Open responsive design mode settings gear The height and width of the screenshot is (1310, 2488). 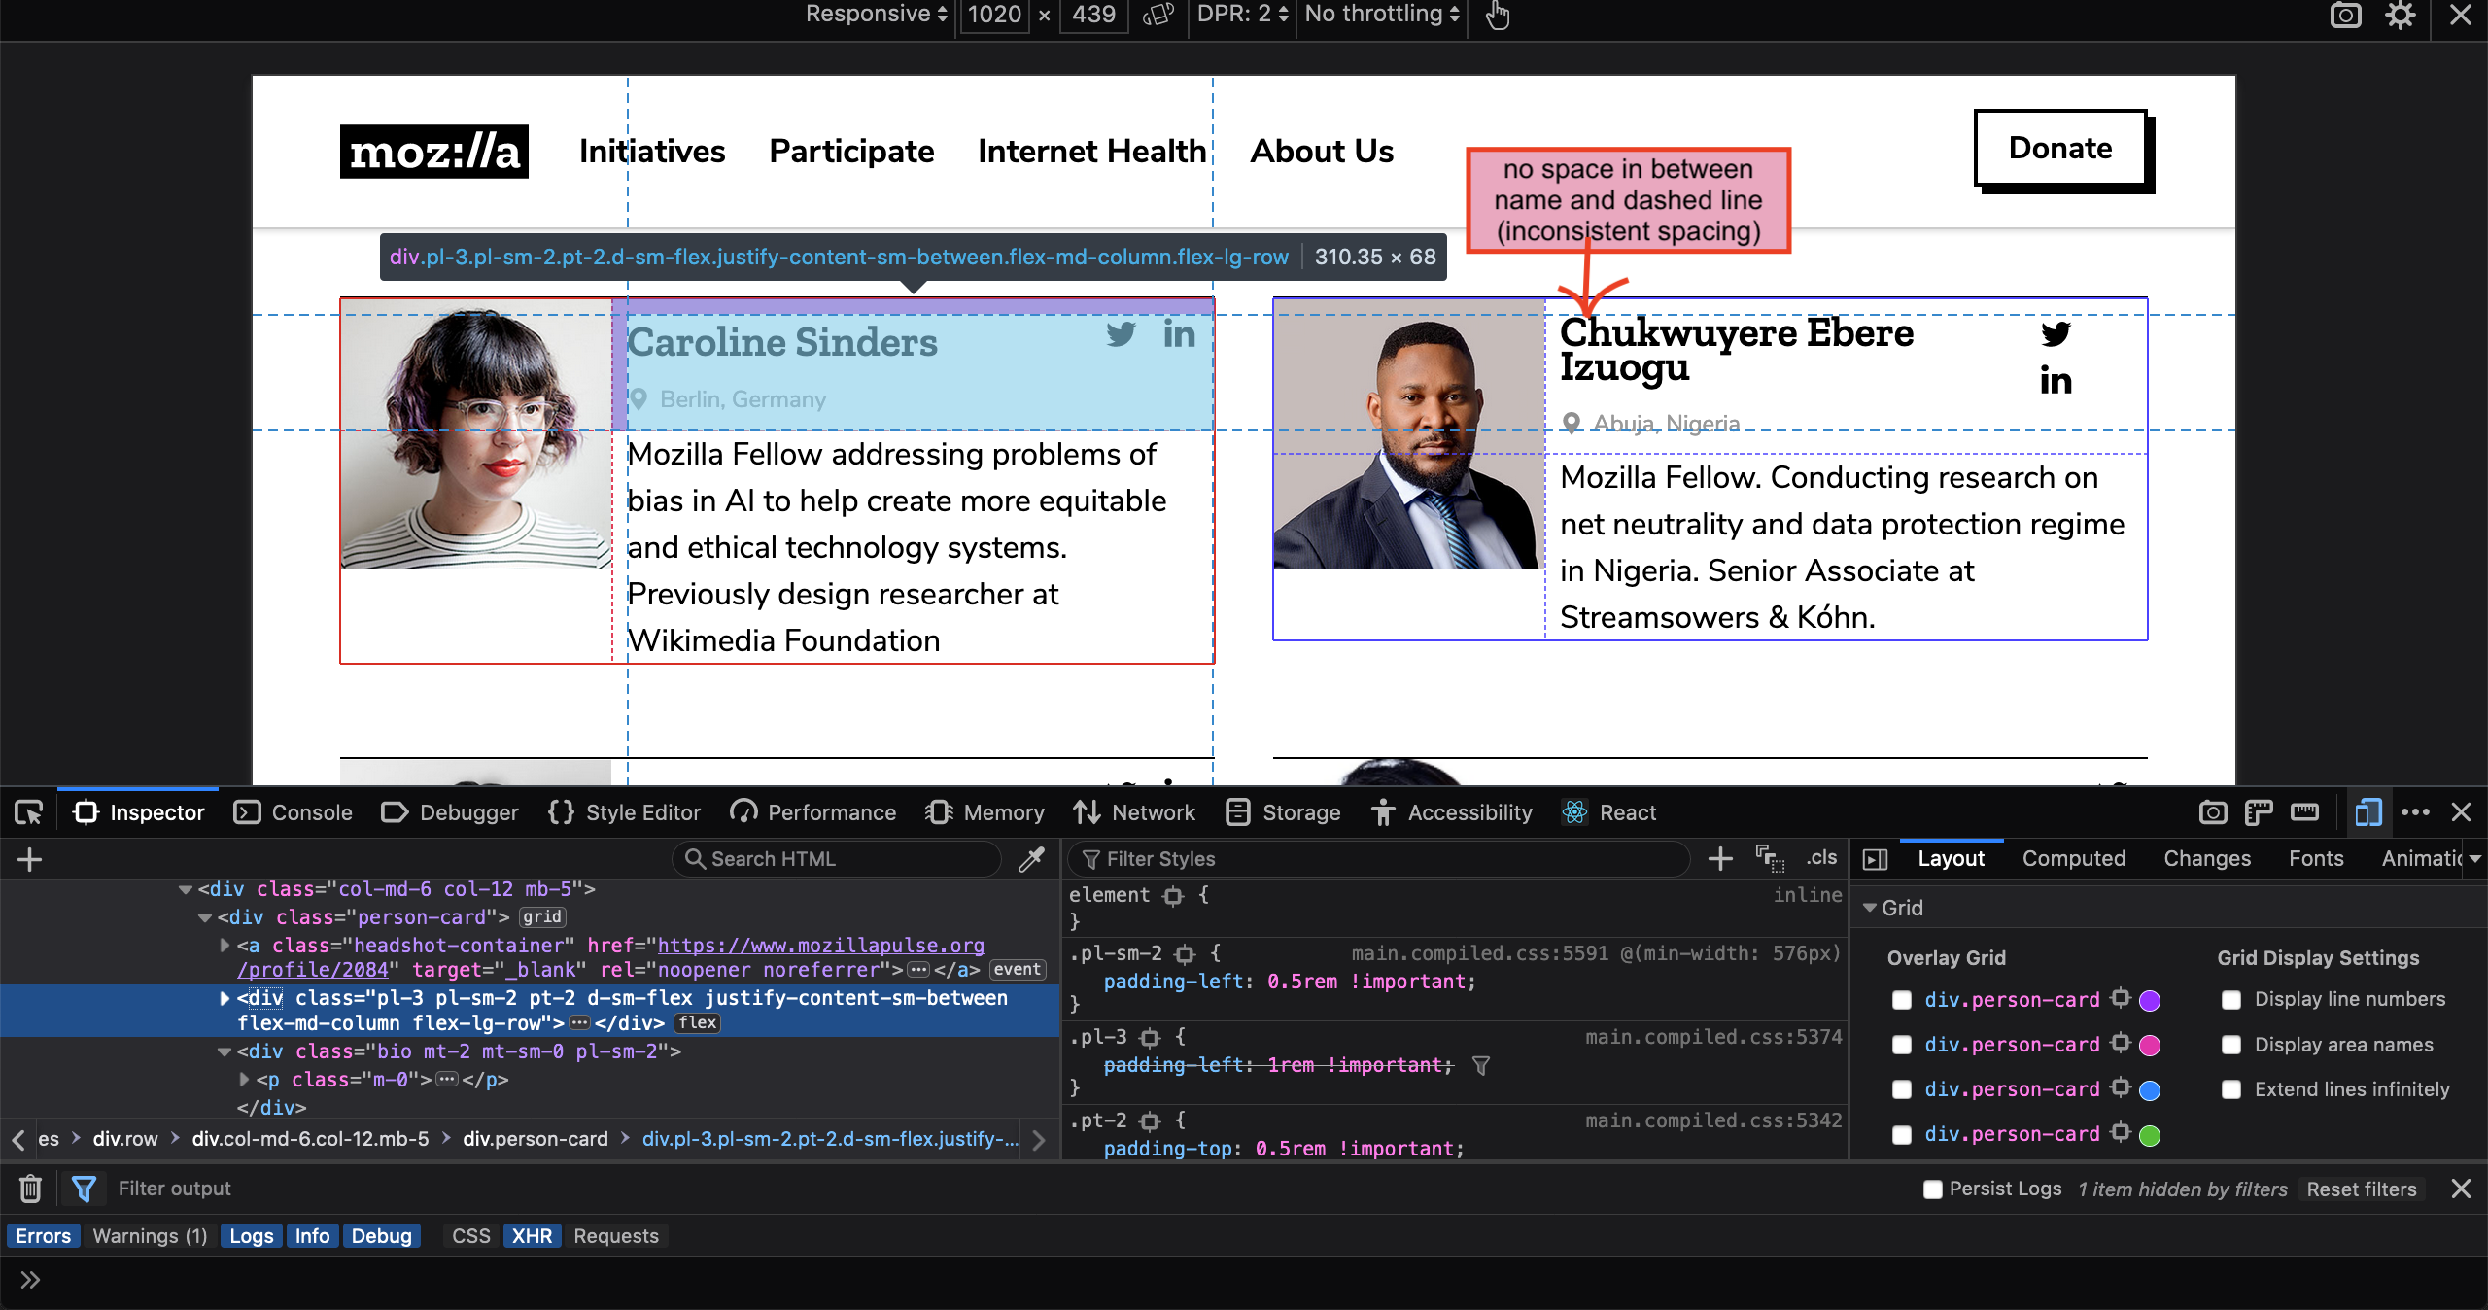tap(2400, 15)
